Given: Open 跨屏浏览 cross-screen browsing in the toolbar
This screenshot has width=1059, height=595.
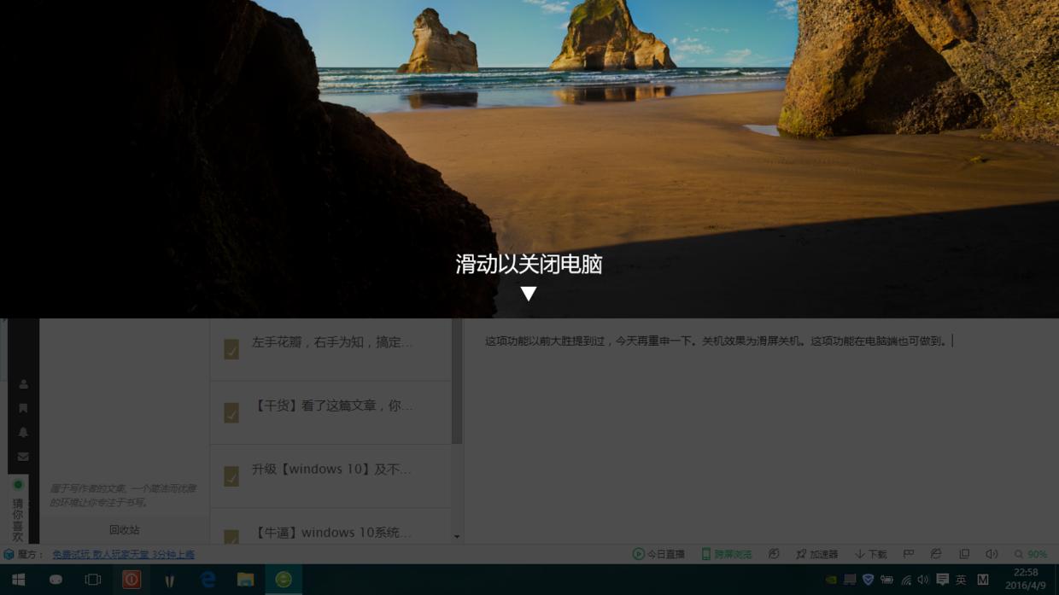Looking at the screenshot, I should 720,553.
